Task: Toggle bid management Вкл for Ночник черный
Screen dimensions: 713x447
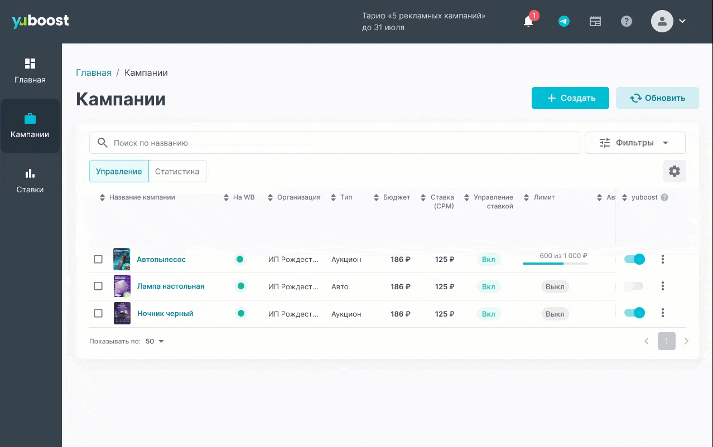Action: tap(488, 314)
